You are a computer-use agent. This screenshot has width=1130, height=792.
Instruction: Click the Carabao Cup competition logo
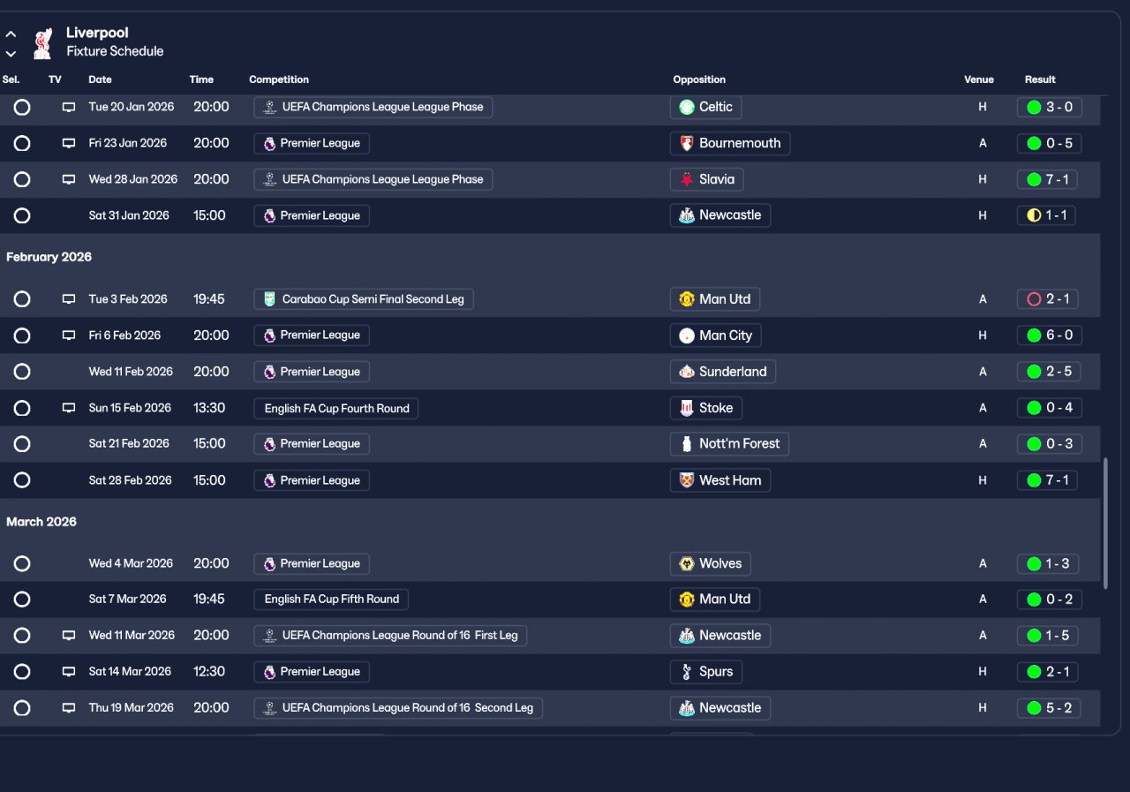270,299
